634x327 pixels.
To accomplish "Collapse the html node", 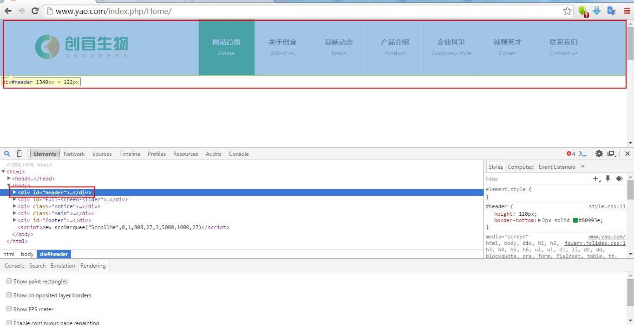I will click(3, 172).
